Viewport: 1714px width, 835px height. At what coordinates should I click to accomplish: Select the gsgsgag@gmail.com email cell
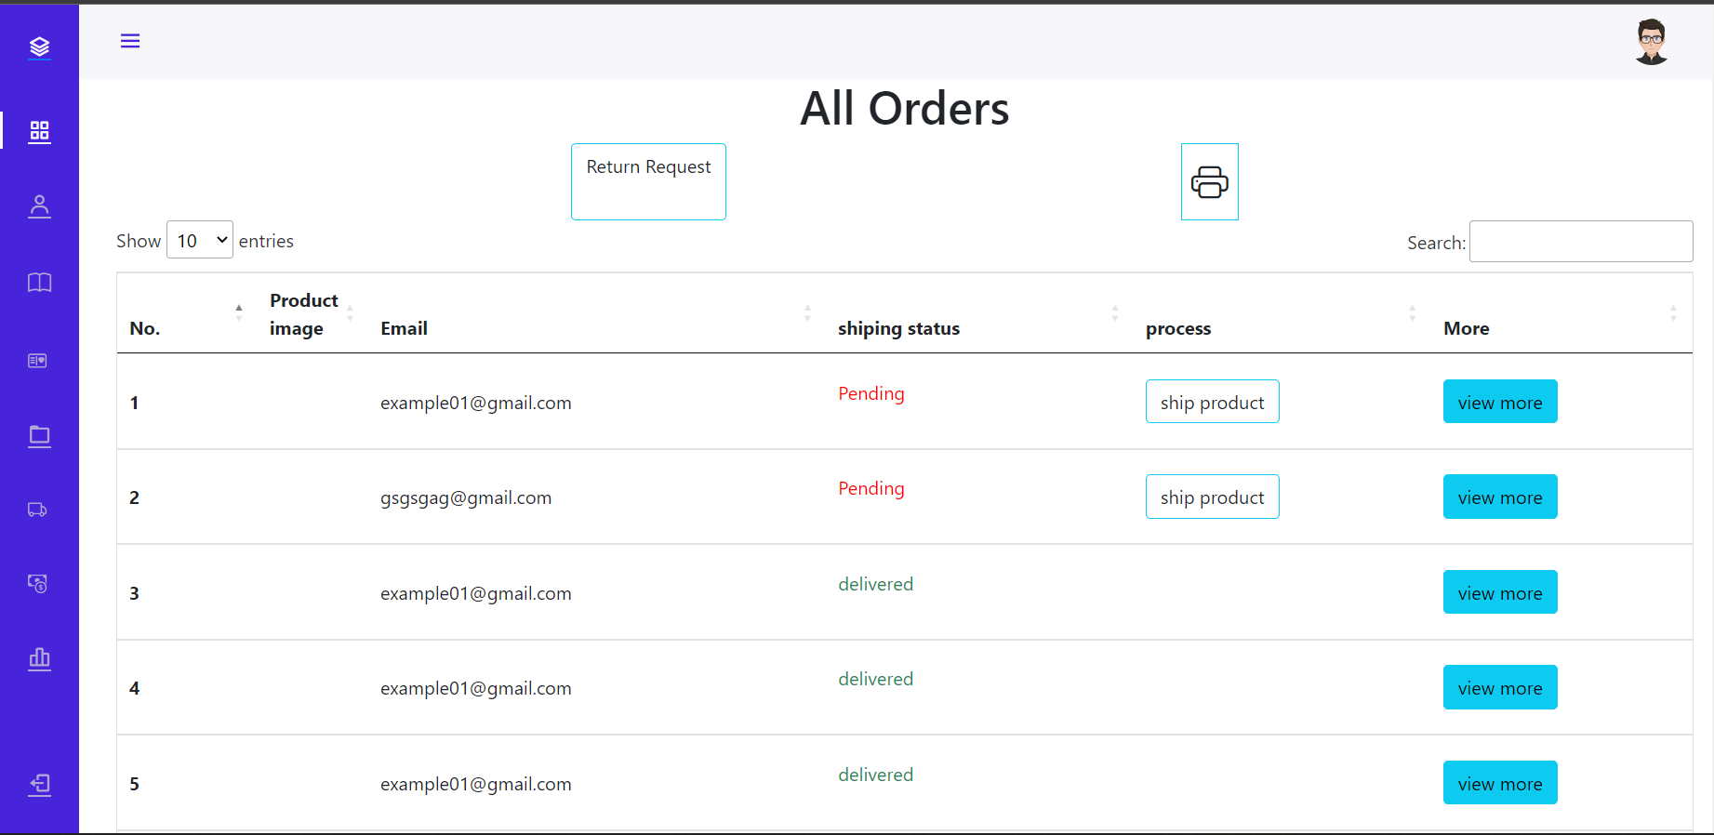466,497
